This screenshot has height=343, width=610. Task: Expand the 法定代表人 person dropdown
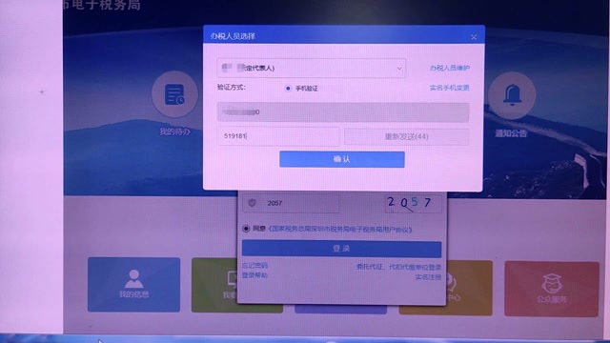click(x=312, y=68)
